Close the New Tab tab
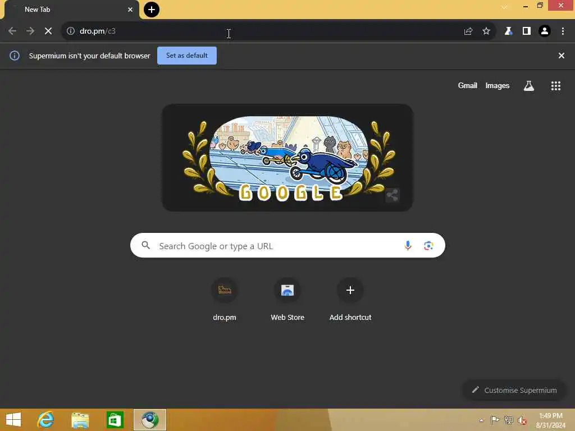The width and height of the screenshot is (575, 431). [x=130, y=10]
